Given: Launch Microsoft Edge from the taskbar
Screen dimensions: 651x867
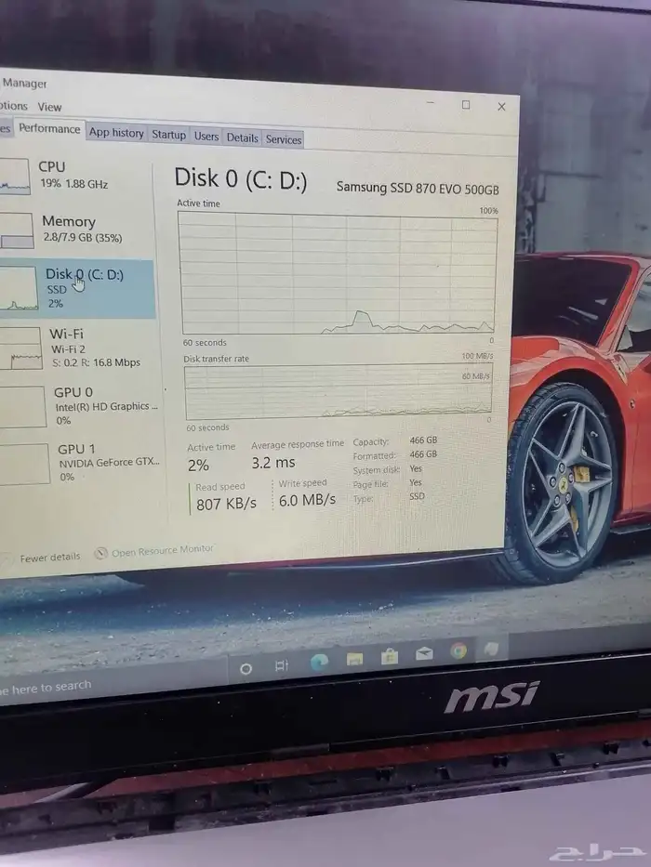Looking at the screenshot, I should point(319,662).
